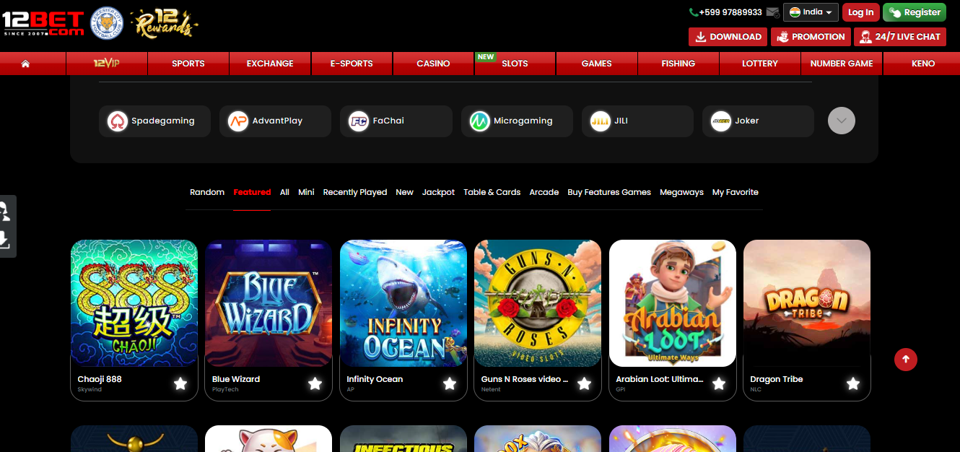This screenshot has width=960, height=452.
Task: Click the left side support agent icon
Action: [x=5, y=211]
